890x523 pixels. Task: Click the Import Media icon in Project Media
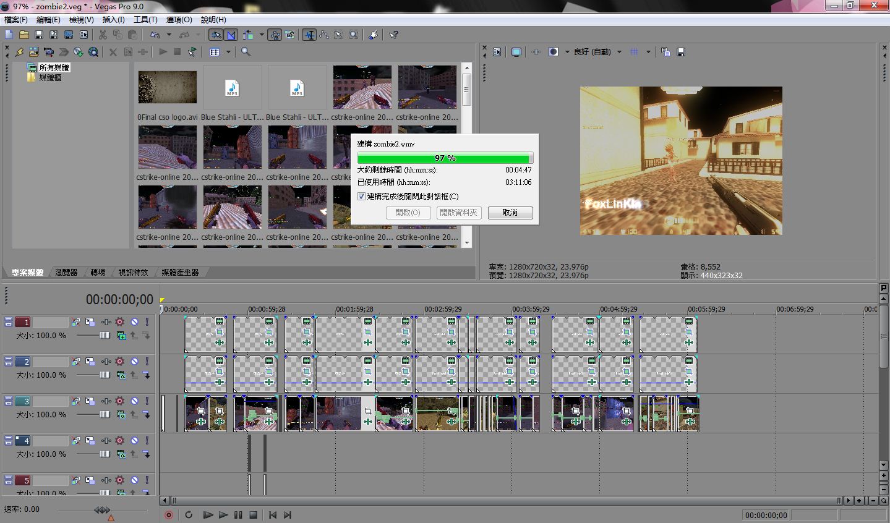tap(33, 52)
